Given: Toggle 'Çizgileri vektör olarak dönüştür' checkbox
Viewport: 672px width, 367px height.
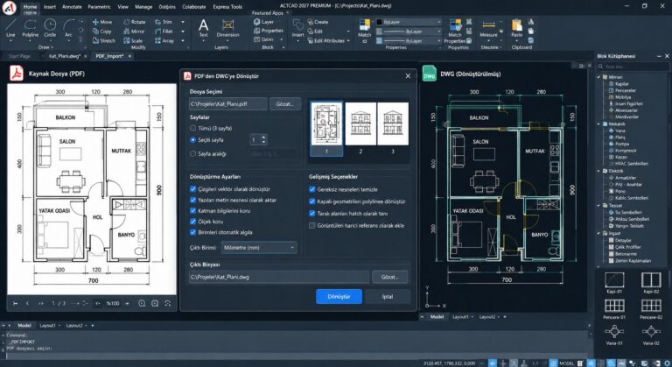Looking at the screenshot, I should [192, 189].
